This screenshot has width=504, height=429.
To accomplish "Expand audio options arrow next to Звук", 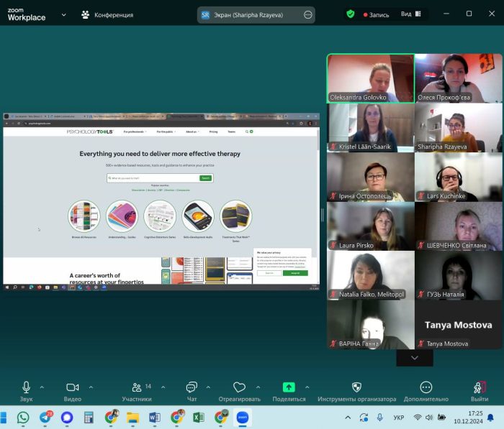I will [42, 387].
